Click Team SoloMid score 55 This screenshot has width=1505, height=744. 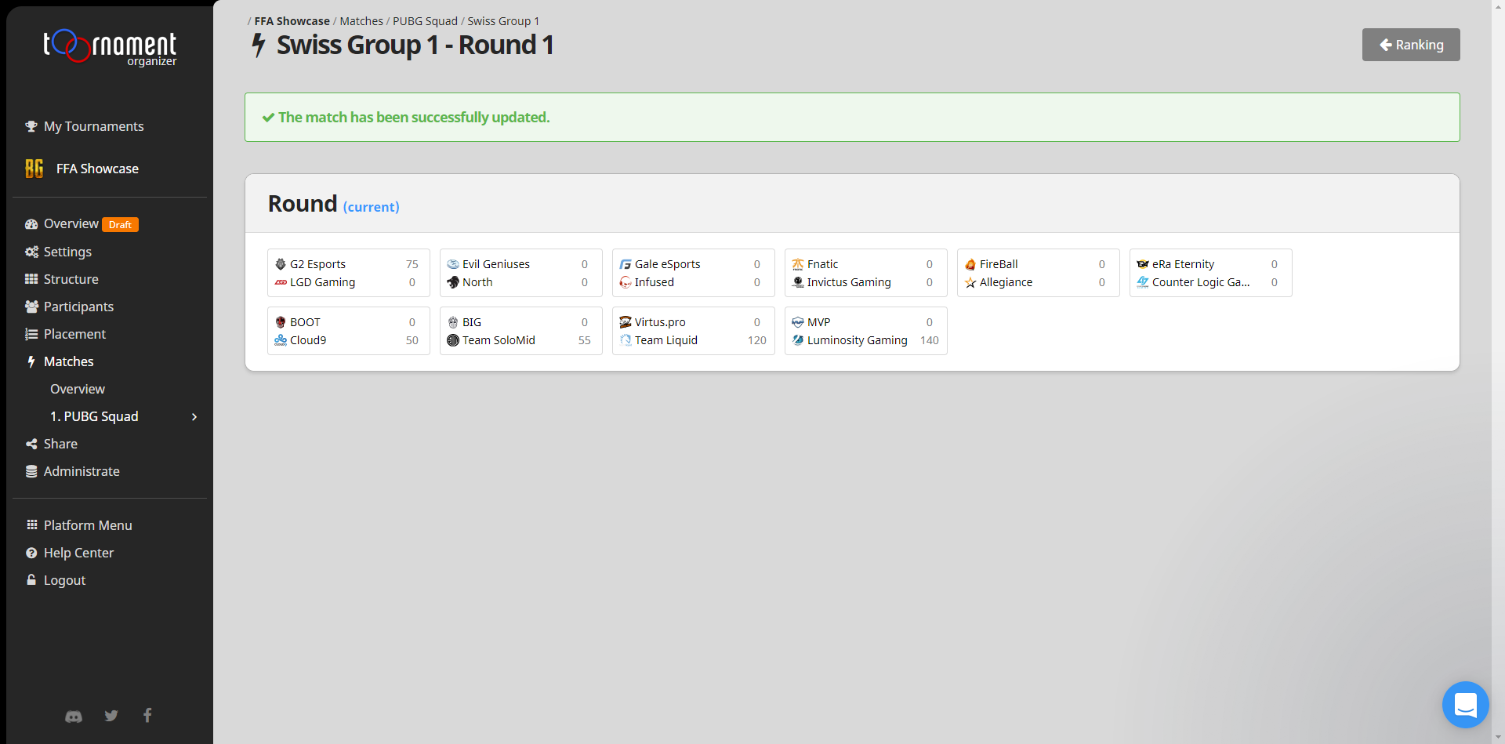585,340
